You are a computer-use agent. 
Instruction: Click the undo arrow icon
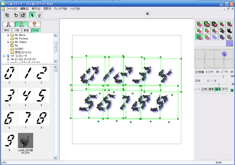click(x=16, y=15)
